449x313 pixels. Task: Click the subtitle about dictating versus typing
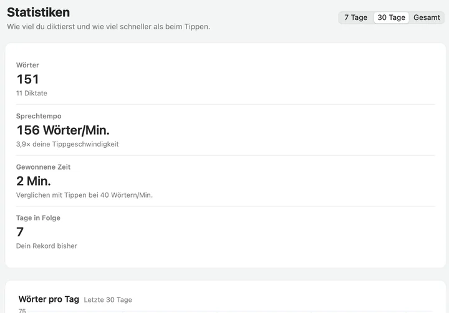(109, 27)
